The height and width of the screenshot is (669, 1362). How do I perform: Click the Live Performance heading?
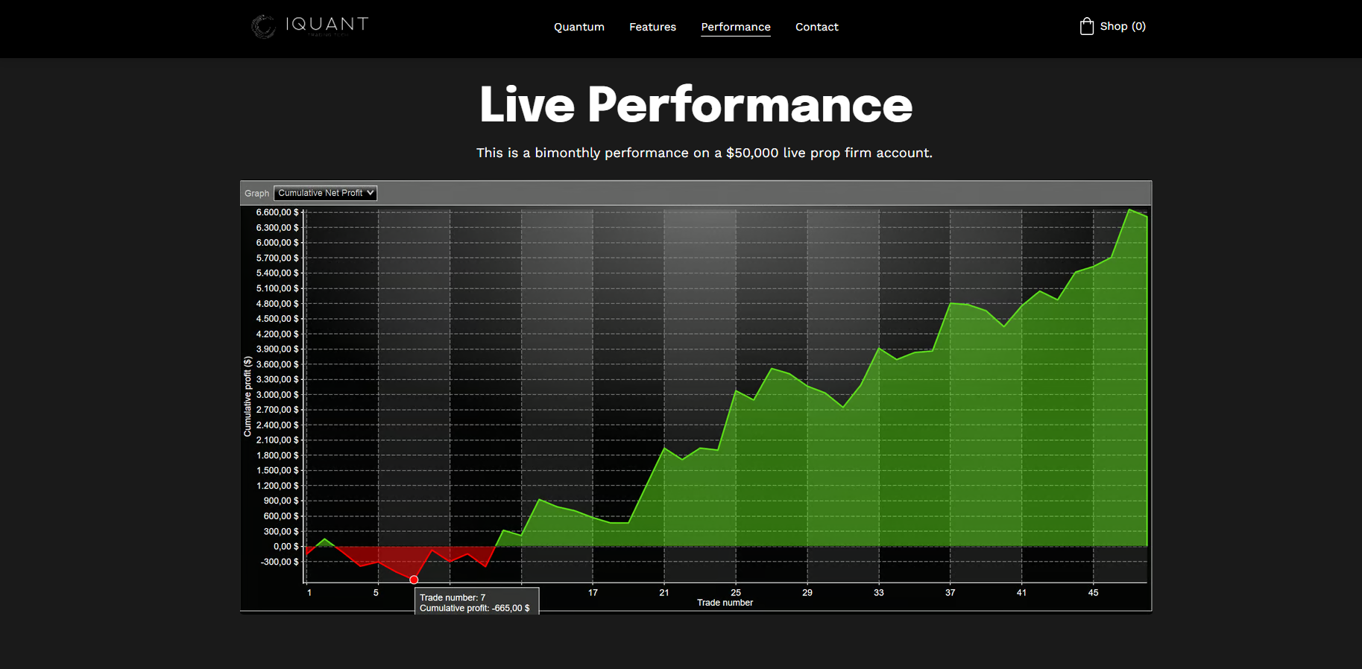point(696,104)
